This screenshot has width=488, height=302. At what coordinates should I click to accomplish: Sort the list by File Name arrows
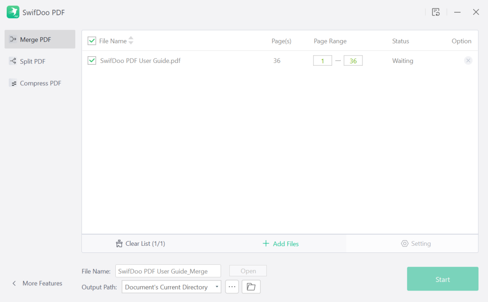coord(131,40)
